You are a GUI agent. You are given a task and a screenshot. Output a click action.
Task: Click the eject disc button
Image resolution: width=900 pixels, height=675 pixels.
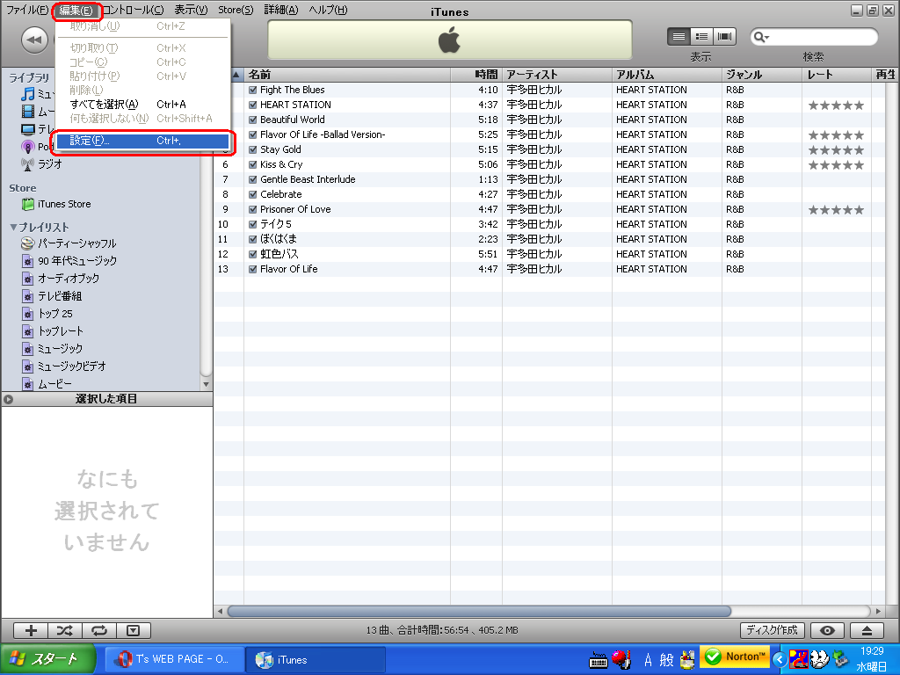pyautogui.click(x=867, y=631)
